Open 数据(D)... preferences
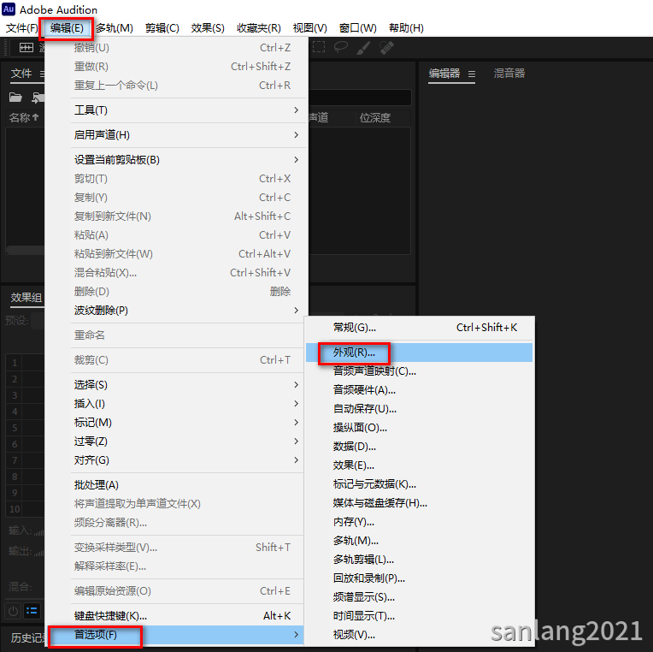Screen dimensions: 653x652 [x=419, y=447]
